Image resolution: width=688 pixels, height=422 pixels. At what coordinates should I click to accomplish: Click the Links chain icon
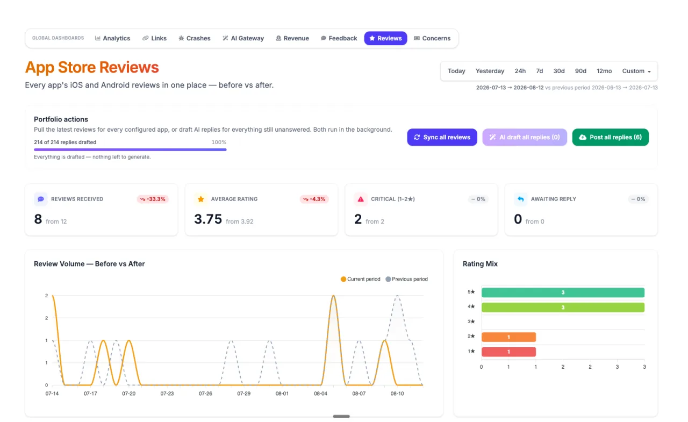(x=146, y=38)
